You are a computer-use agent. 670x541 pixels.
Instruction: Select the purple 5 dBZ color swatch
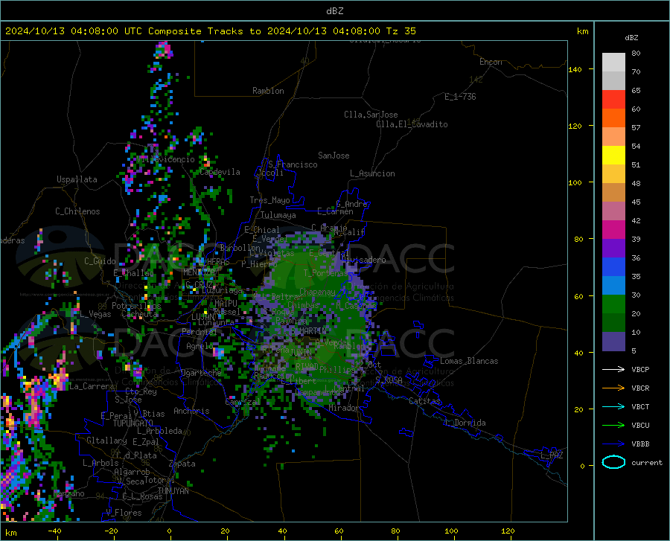pos(613,341)
